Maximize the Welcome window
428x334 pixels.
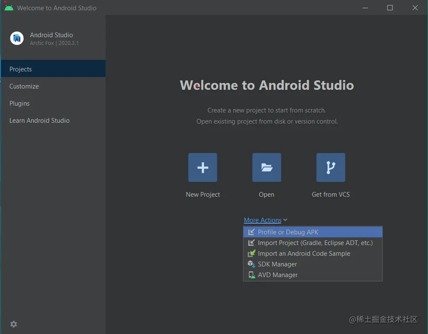pyautogui.click(x=390, y=8)
